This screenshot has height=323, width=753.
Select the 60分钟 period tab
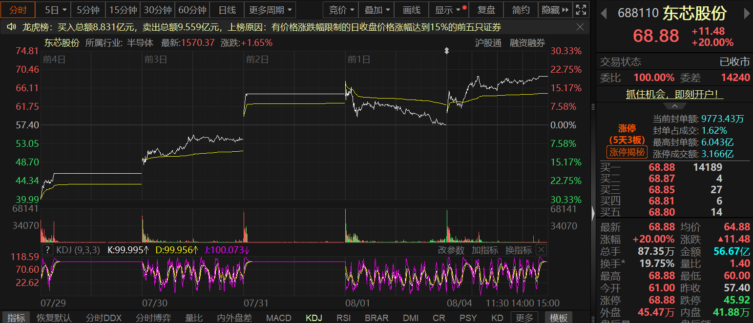pos(192,10)
